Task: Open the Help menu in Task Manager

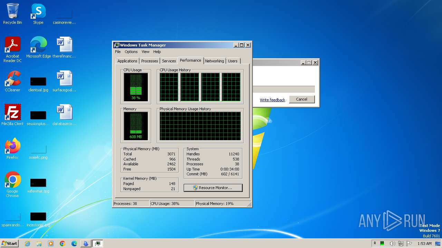Action: click(157, 52)
